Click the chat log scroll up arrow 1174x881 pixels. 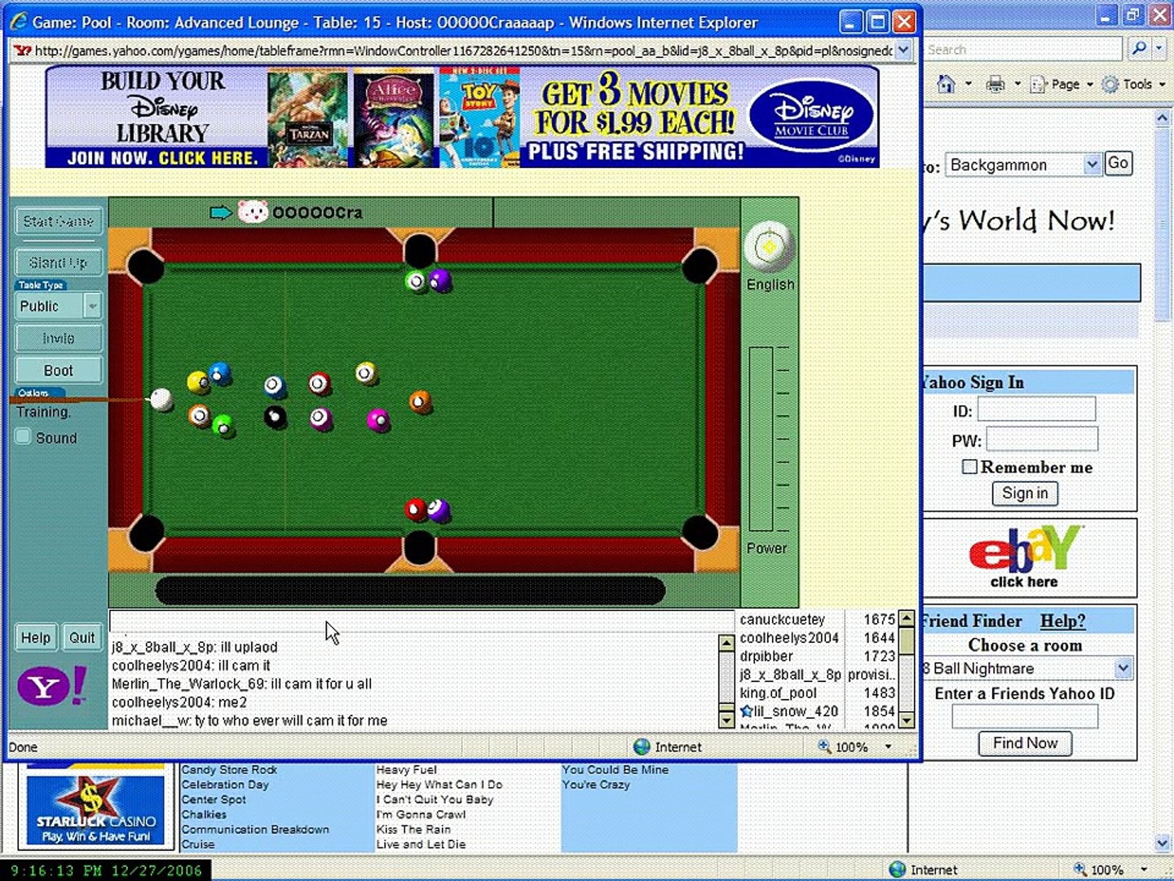pyautogui.click(x=726, y=644)
